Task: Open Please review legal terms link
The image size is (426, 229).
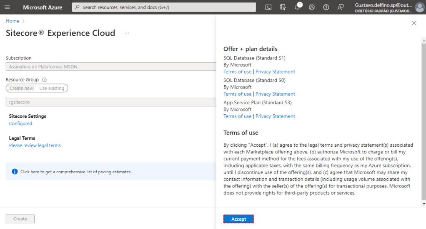Action: (x=35, y=145)
